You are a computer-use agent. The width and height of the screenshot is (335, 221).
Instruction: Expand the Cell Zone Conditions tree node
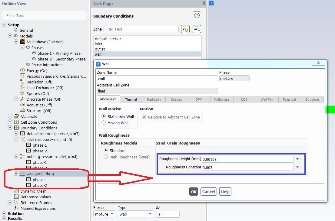(x=9, y=122)
